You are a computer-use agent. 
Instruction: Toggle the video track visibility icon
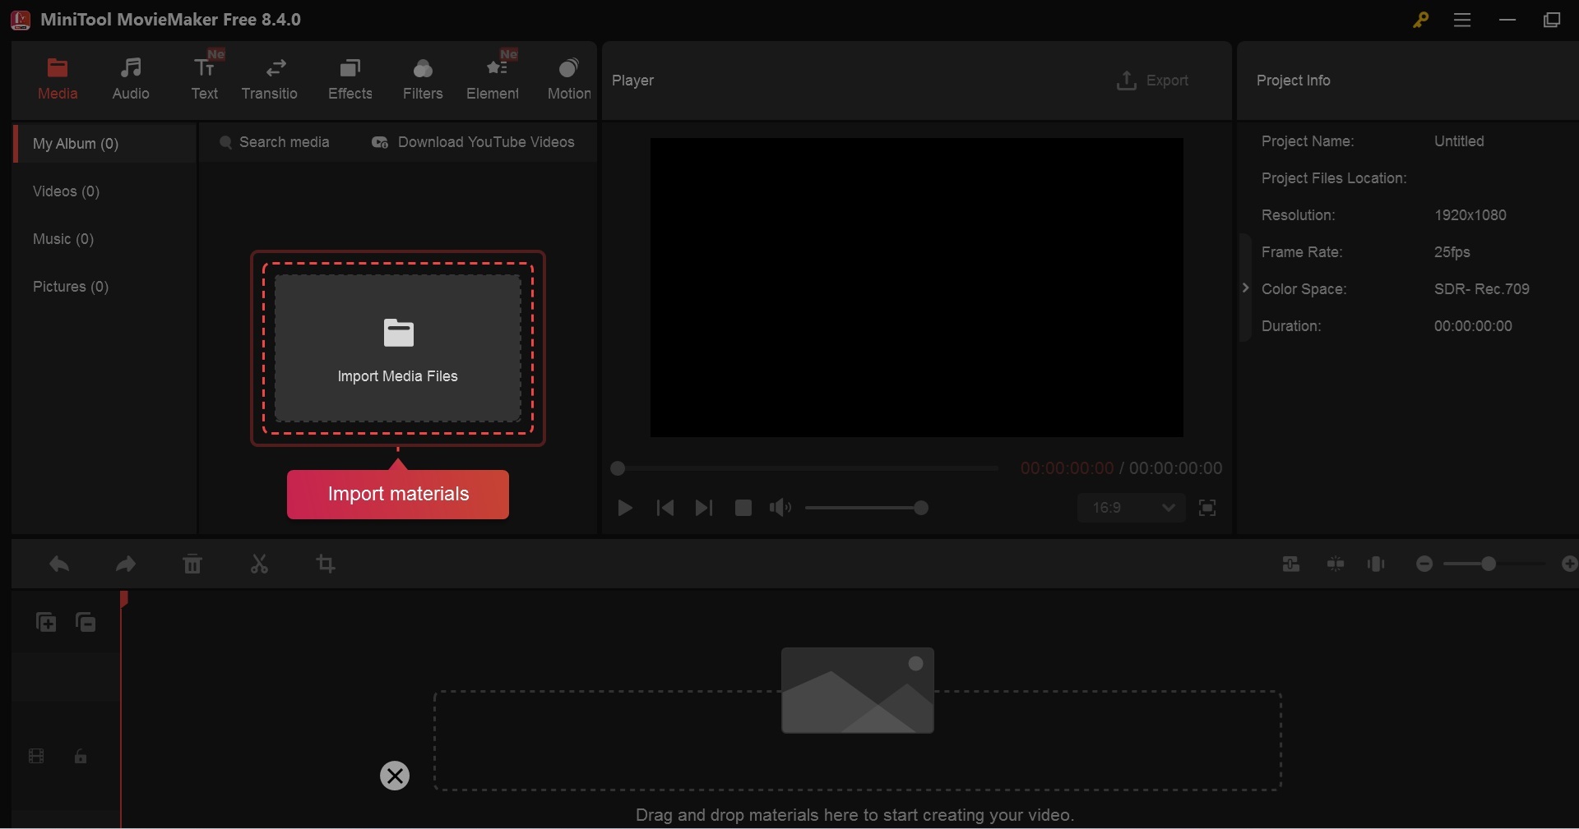pyautogui.click(x=36, y=757)
